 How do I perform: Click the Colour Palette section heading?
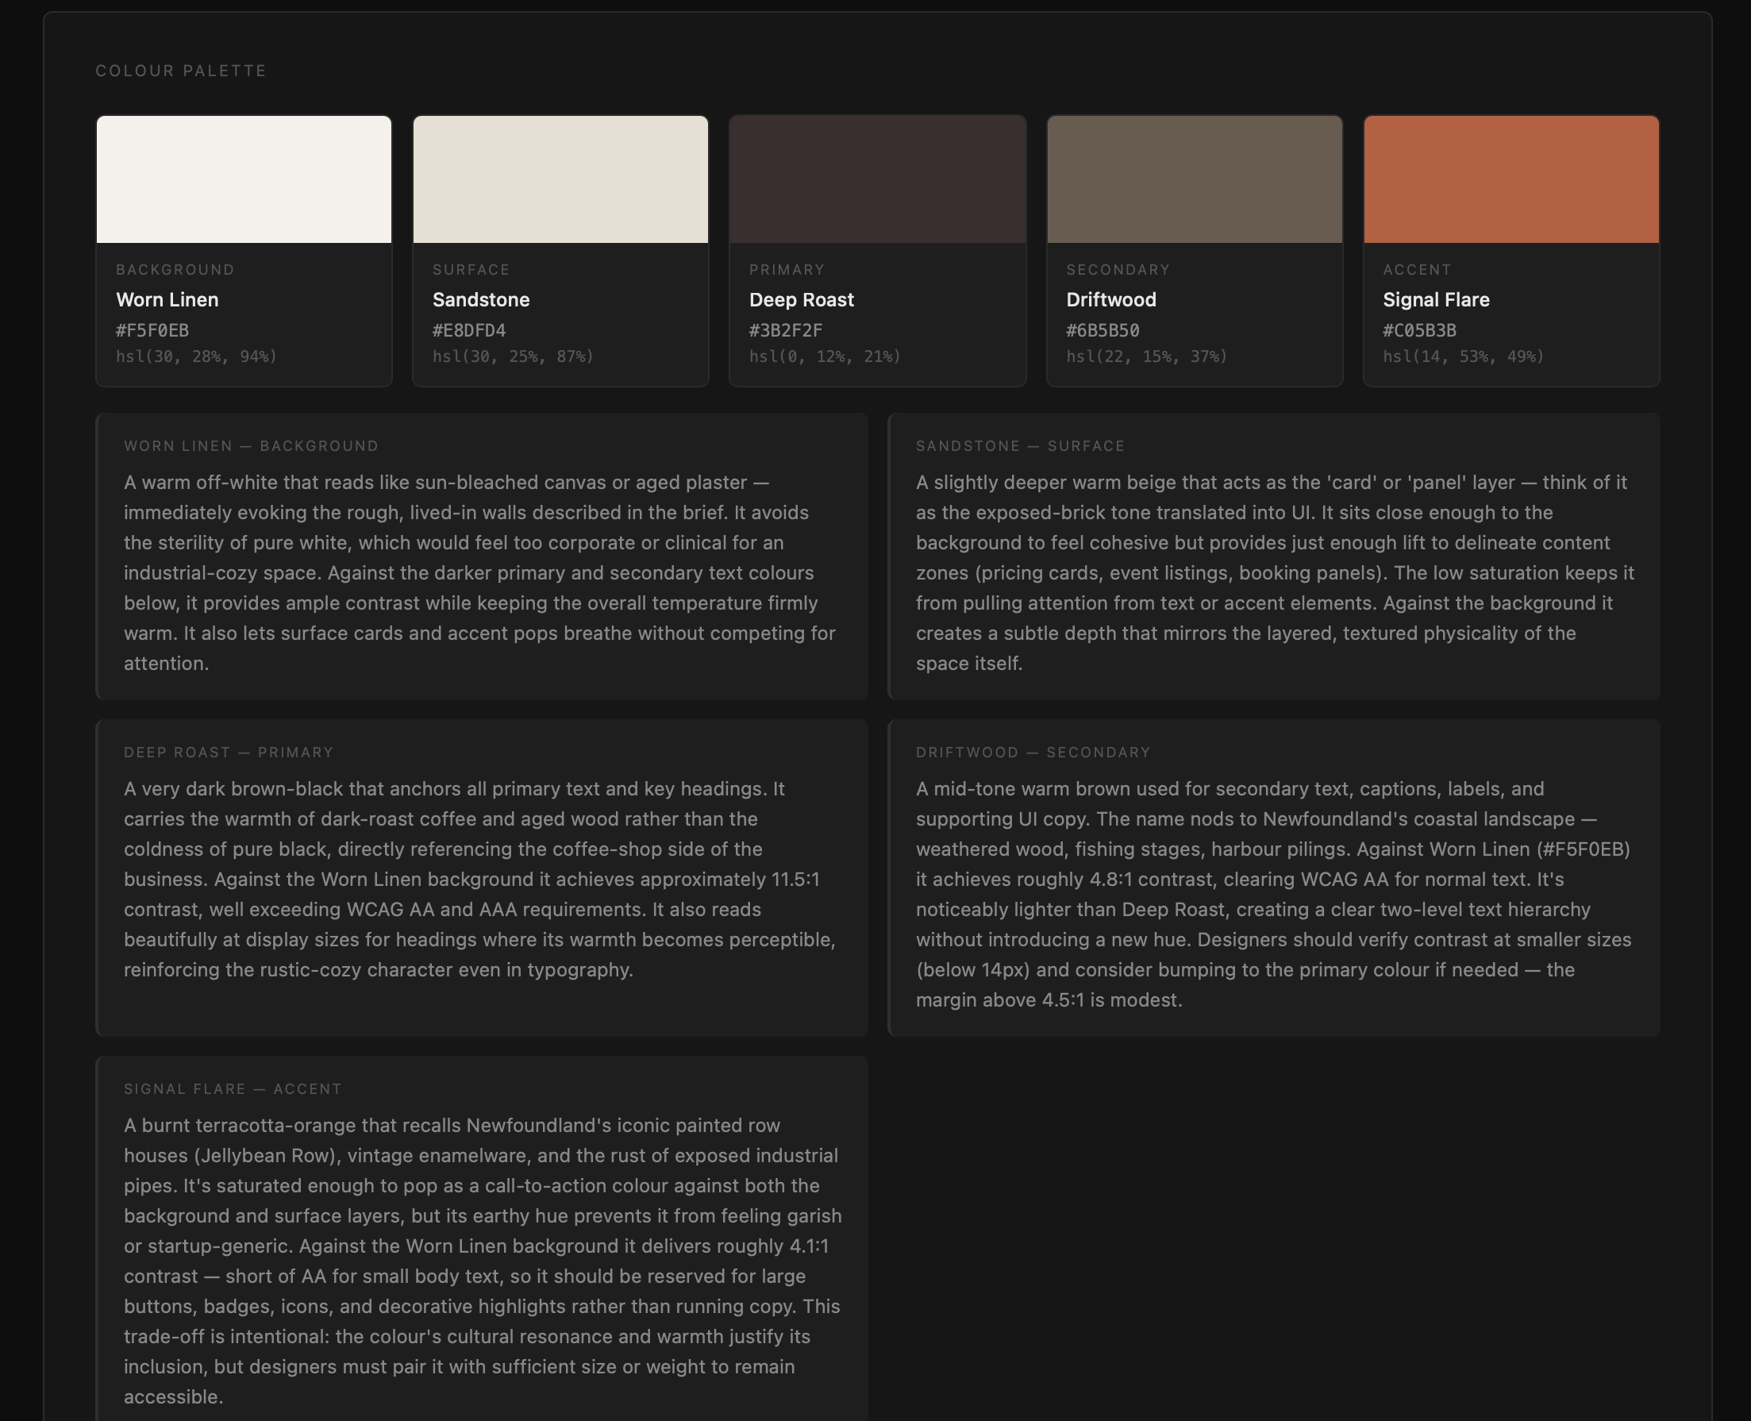(181, 71)
